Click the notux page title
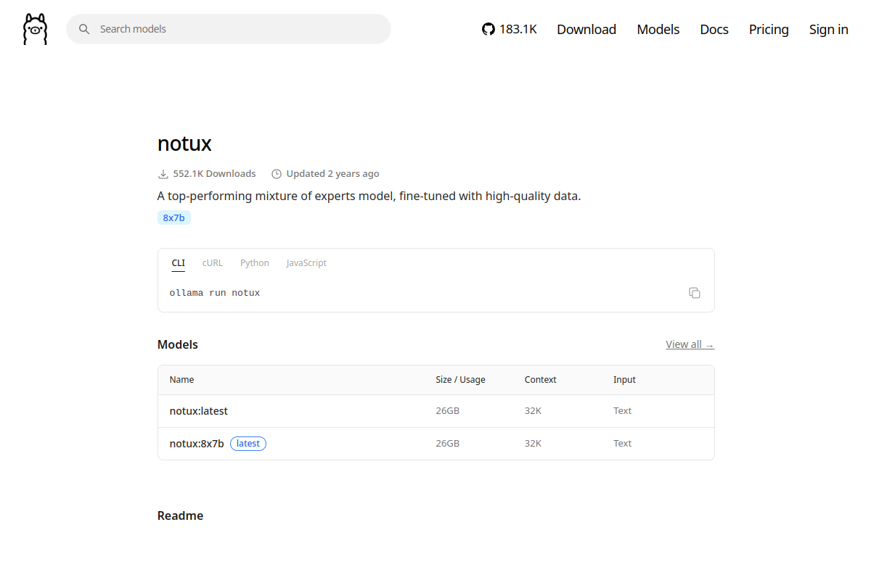This screenshot has width=871, height=580. (x=184, y=144)
